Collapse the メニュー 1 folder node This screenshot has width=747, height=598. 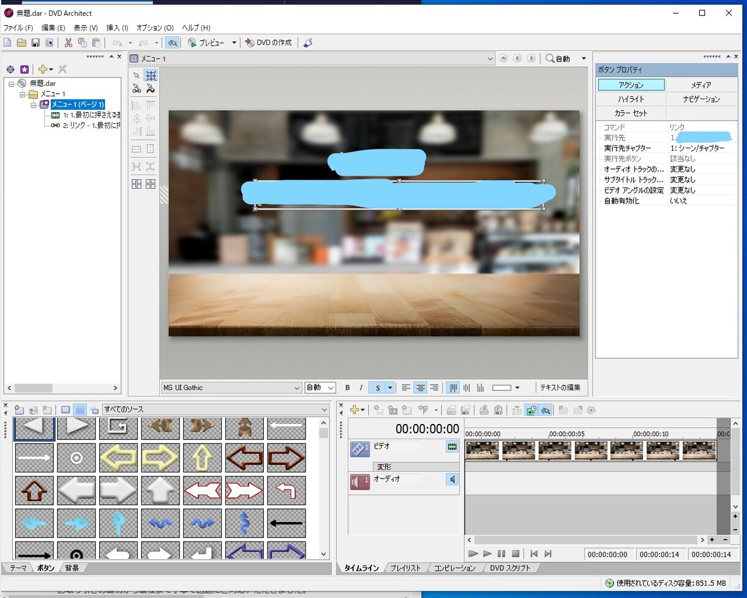(x=23, y=94)
